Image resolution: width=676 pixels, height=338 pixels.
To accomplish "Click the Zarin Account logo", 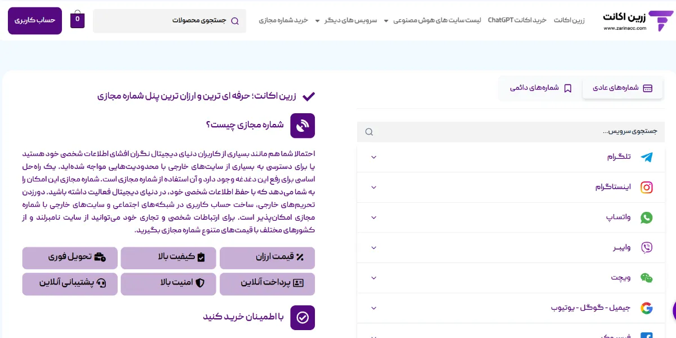I will (638, 21).
